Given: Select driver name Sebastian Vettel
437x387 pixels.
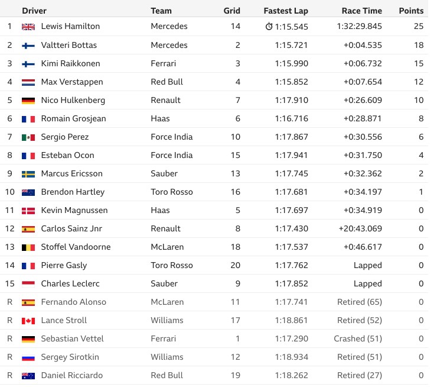Looking at the screenshot, I should [72, 338].
